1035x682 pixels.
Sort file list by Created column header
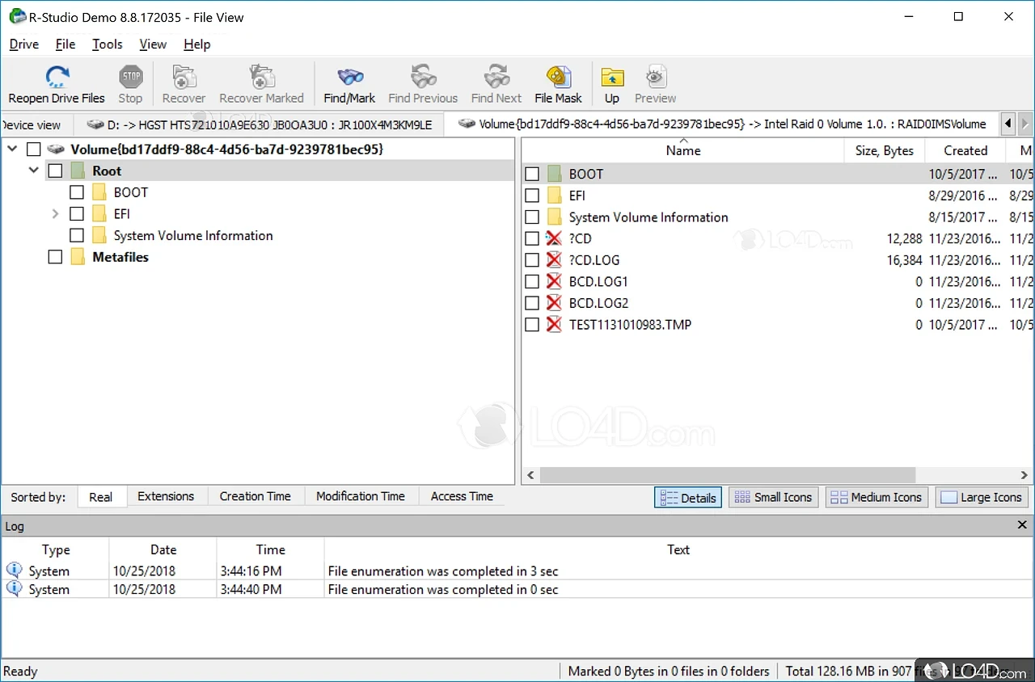965,150
